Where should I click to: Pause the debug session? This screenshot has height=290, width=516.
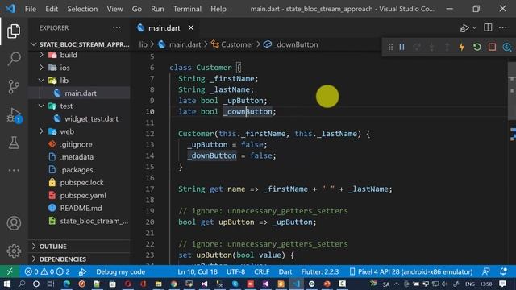(402, 47)
